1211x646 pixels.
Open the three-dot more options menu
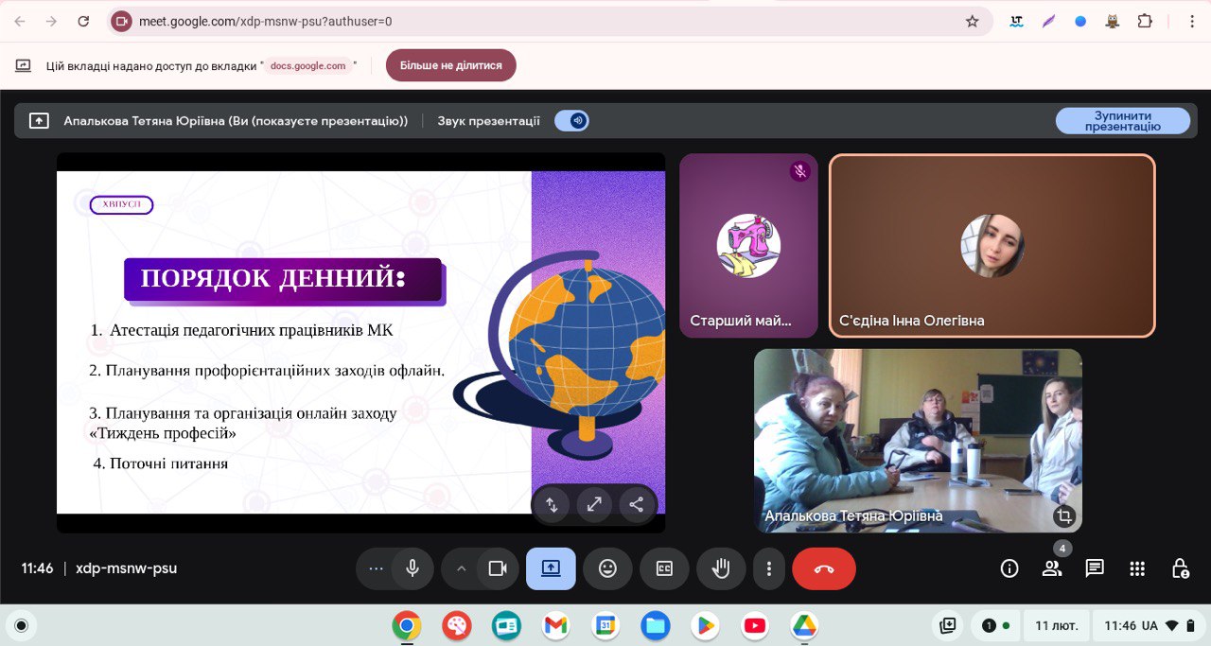tap(769, 568)
